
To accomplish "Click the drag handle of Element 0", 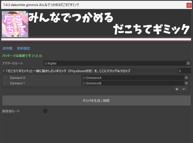I will tap(5, 78).
